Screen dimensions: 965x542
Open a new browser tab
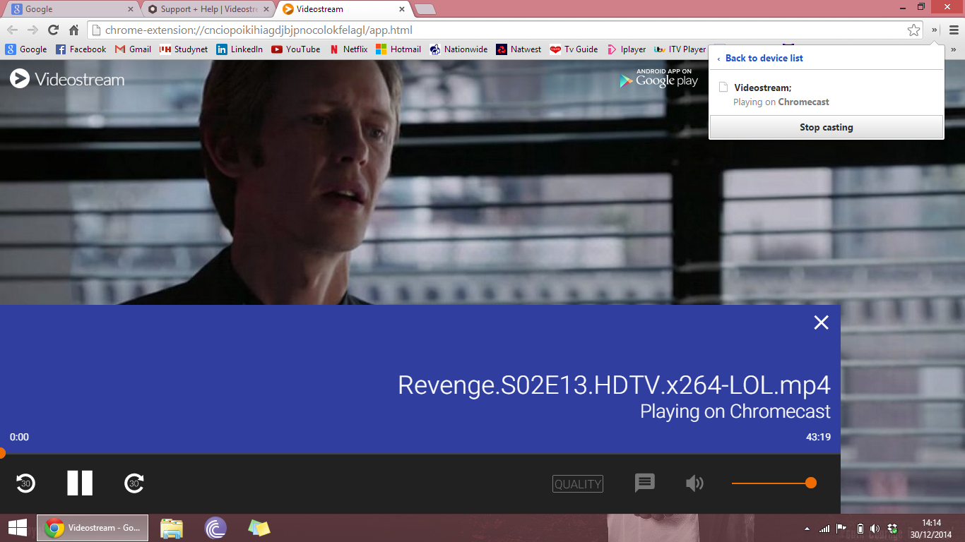tap(425, 9)
